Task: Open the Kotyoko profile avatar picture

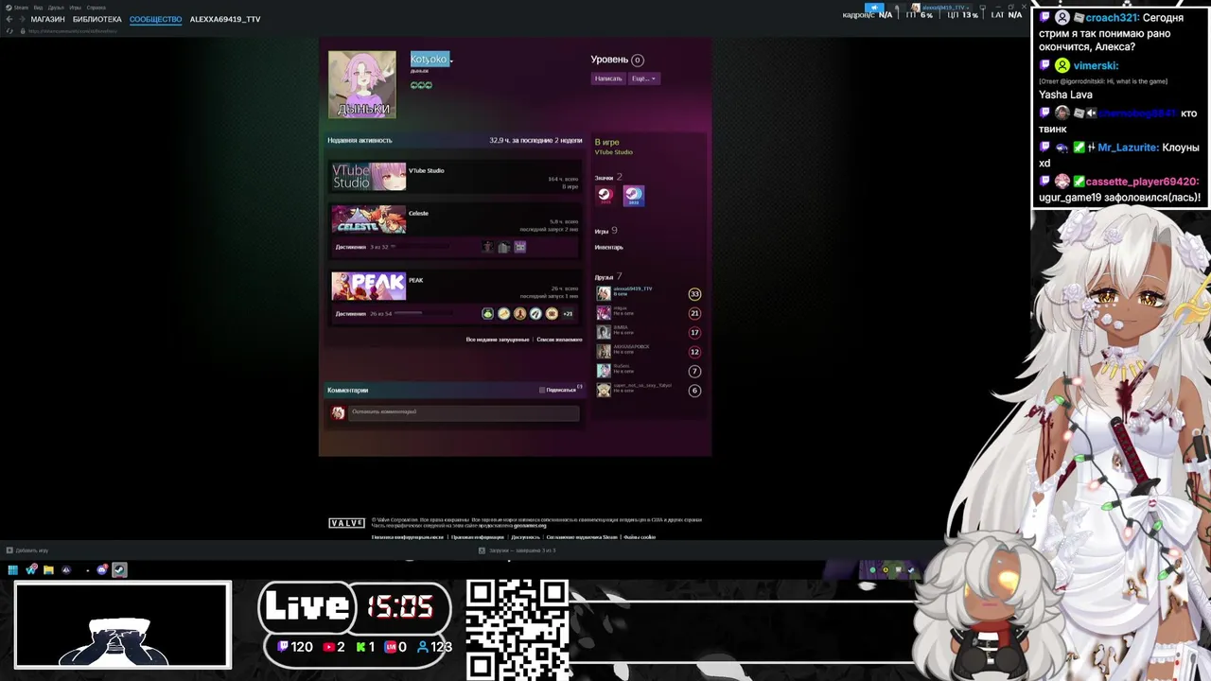Action: (x=362, y=85)
